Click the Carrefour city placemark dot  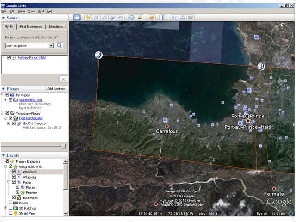click(x=166, y=126)
